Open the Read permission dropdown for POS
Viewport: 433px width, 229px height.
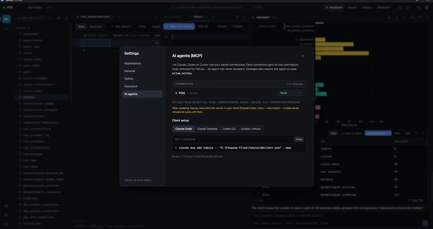click(290, 93)
